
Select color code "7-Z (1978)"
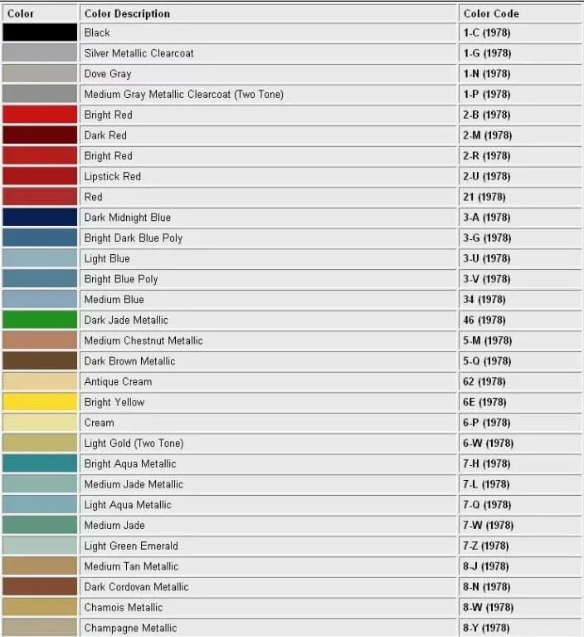486,546
